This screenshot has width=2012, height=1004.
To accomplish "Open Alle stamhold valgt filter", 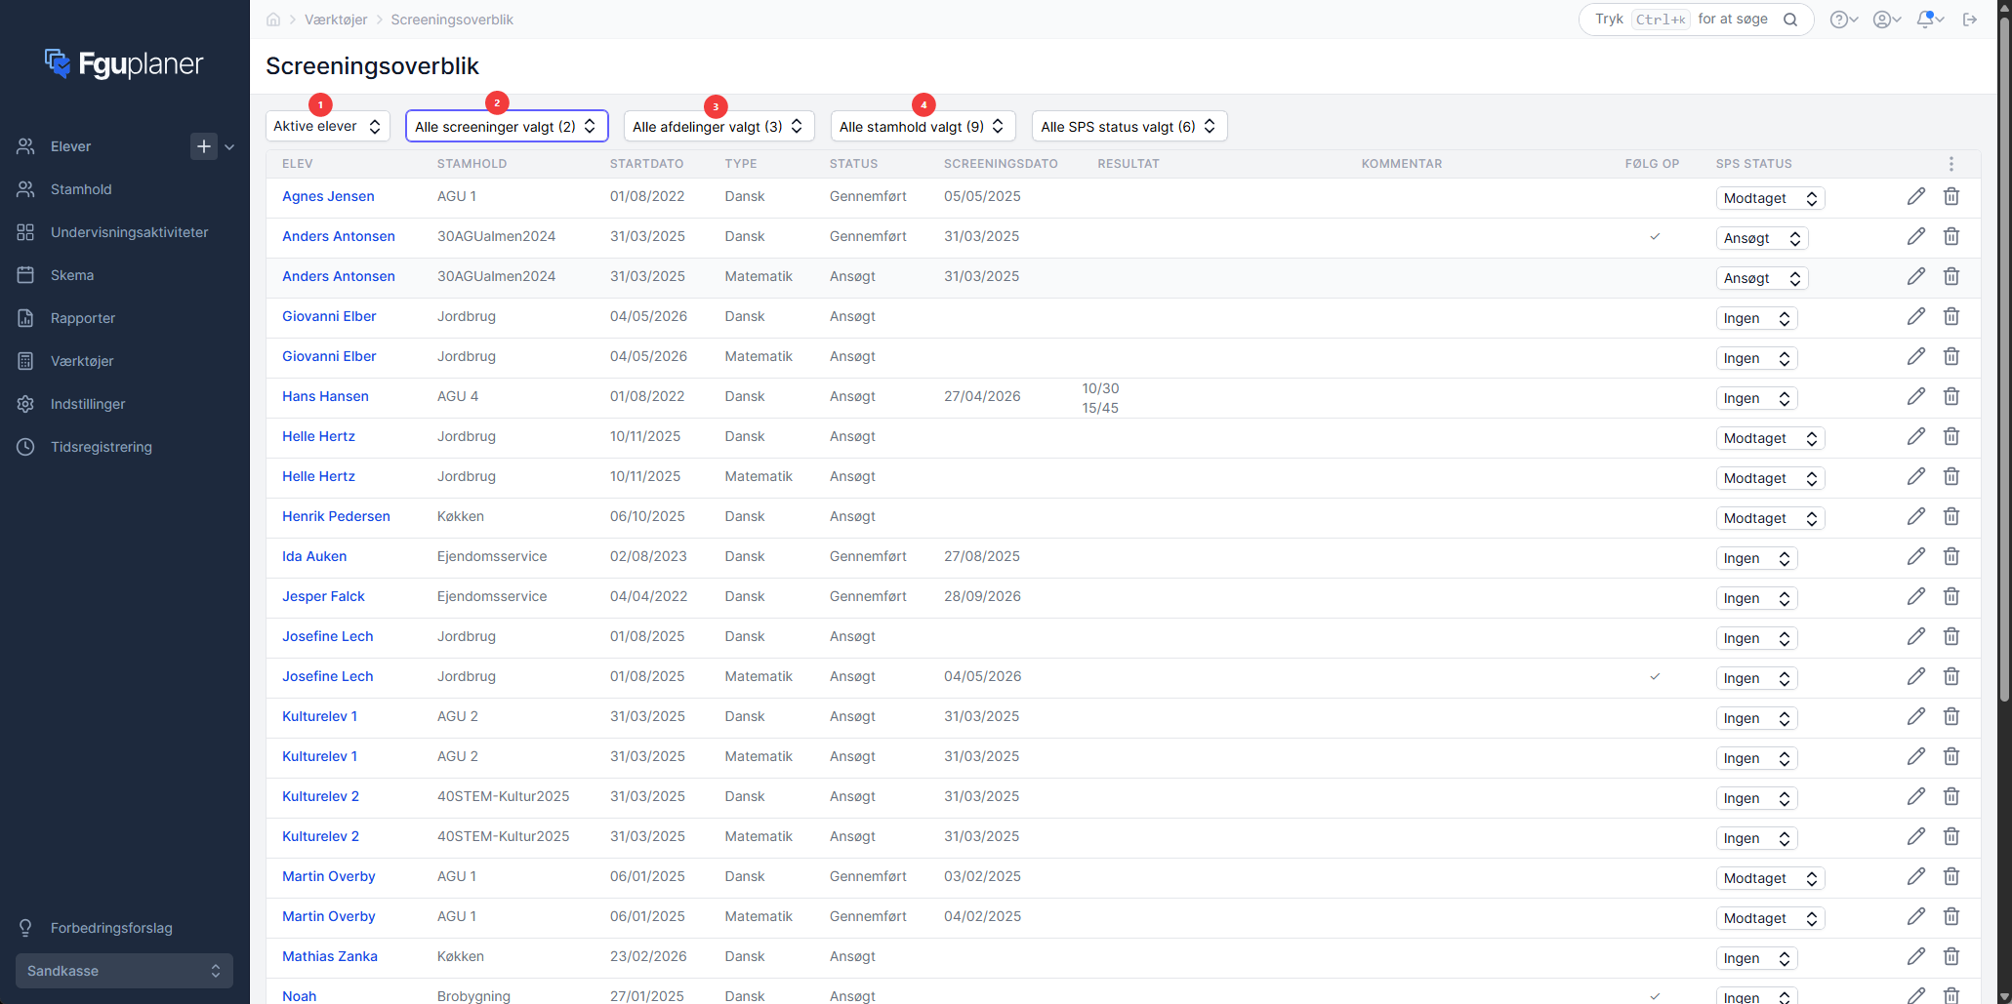I will click(x=923, y=126).
